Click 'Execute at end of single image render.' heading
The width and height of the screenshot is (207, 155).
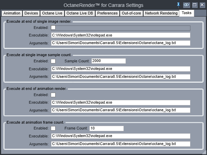point(39,21)
